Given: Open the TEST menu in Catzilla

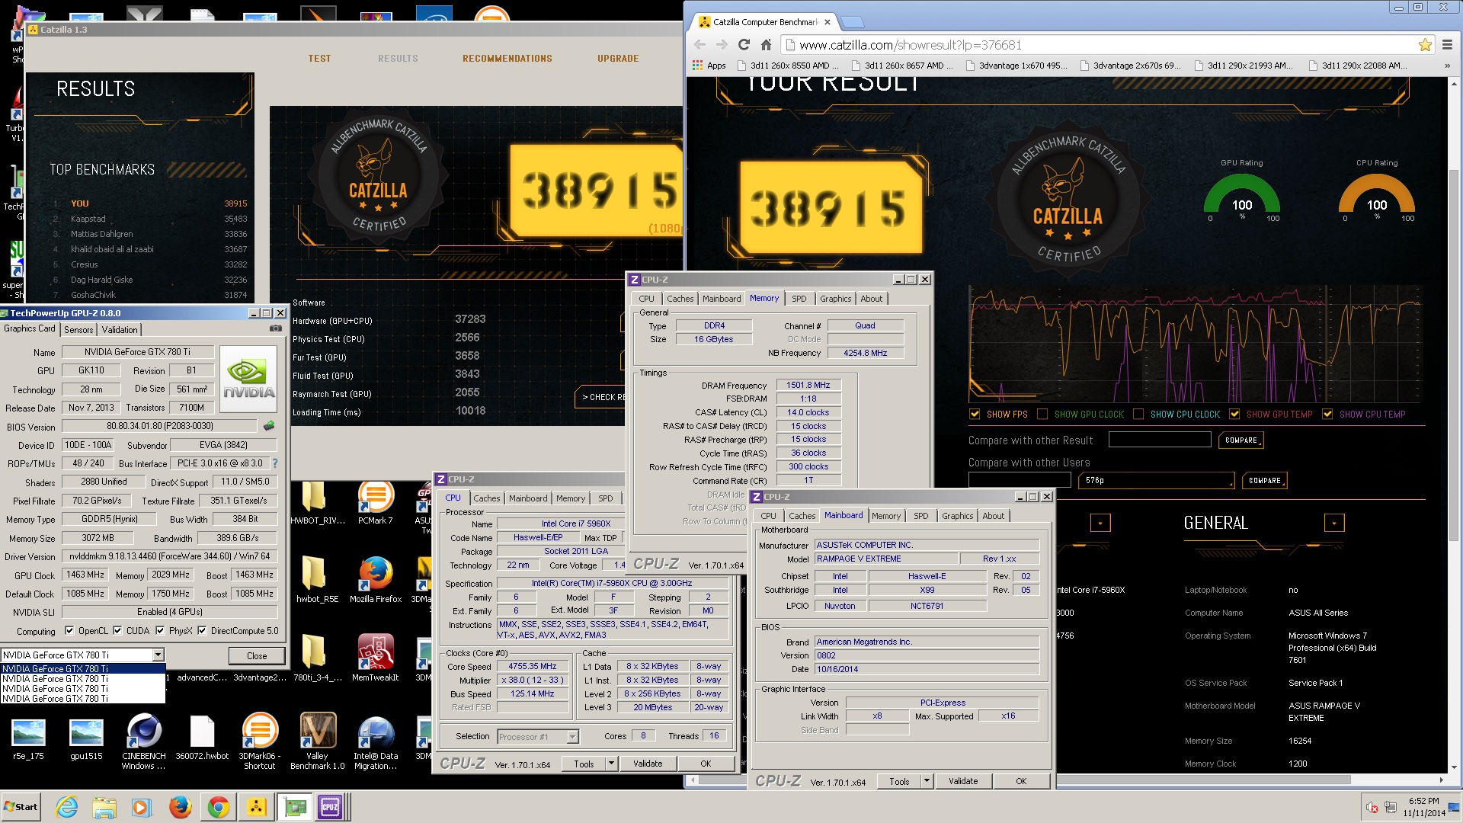Looking at the screenshot, I should [319, 58].
